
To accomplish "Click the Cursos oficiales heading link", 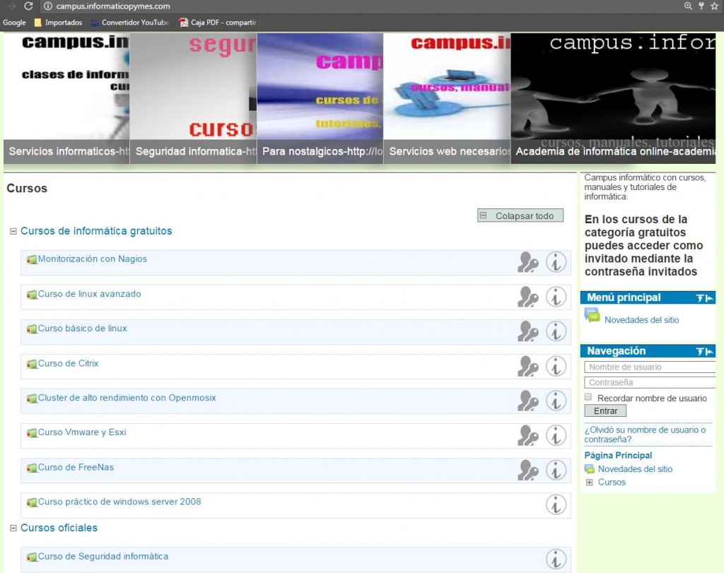I will (x=59, y=528).
